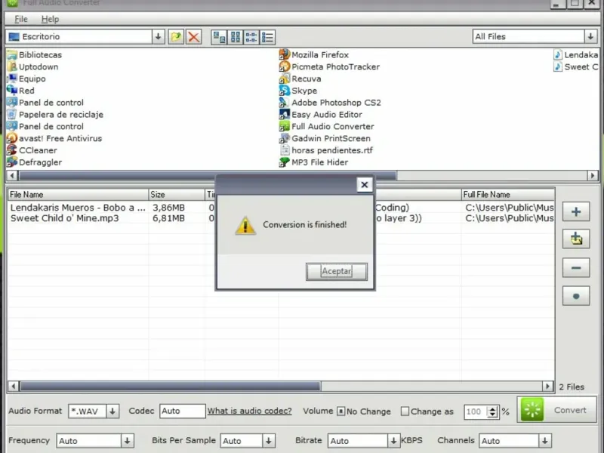Screen dimensions: 604x453
Task: Click the Codec input field
Action: point(182,411)
